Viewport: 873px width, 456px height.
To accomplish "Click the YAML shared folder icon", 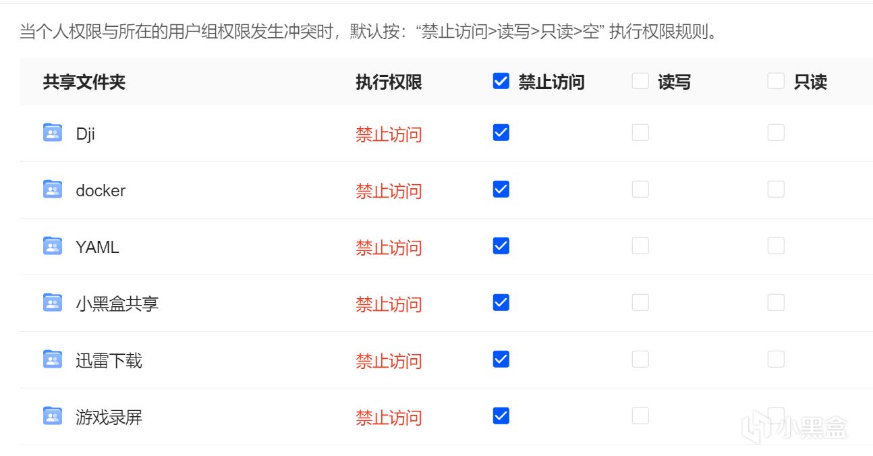I will click(53, 246).
